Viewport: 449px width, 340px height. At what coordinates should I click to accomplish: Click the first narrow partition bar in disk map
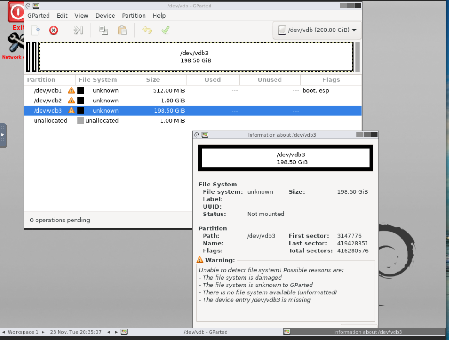tap(28, 57)
